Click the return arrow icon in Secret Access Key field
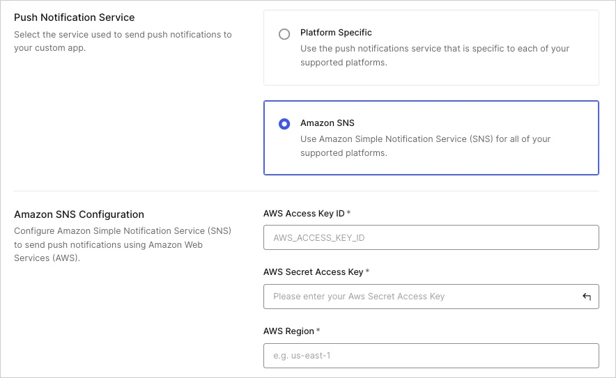The height and width of the screenshot is (378, 616). click(x=587, y=297)
